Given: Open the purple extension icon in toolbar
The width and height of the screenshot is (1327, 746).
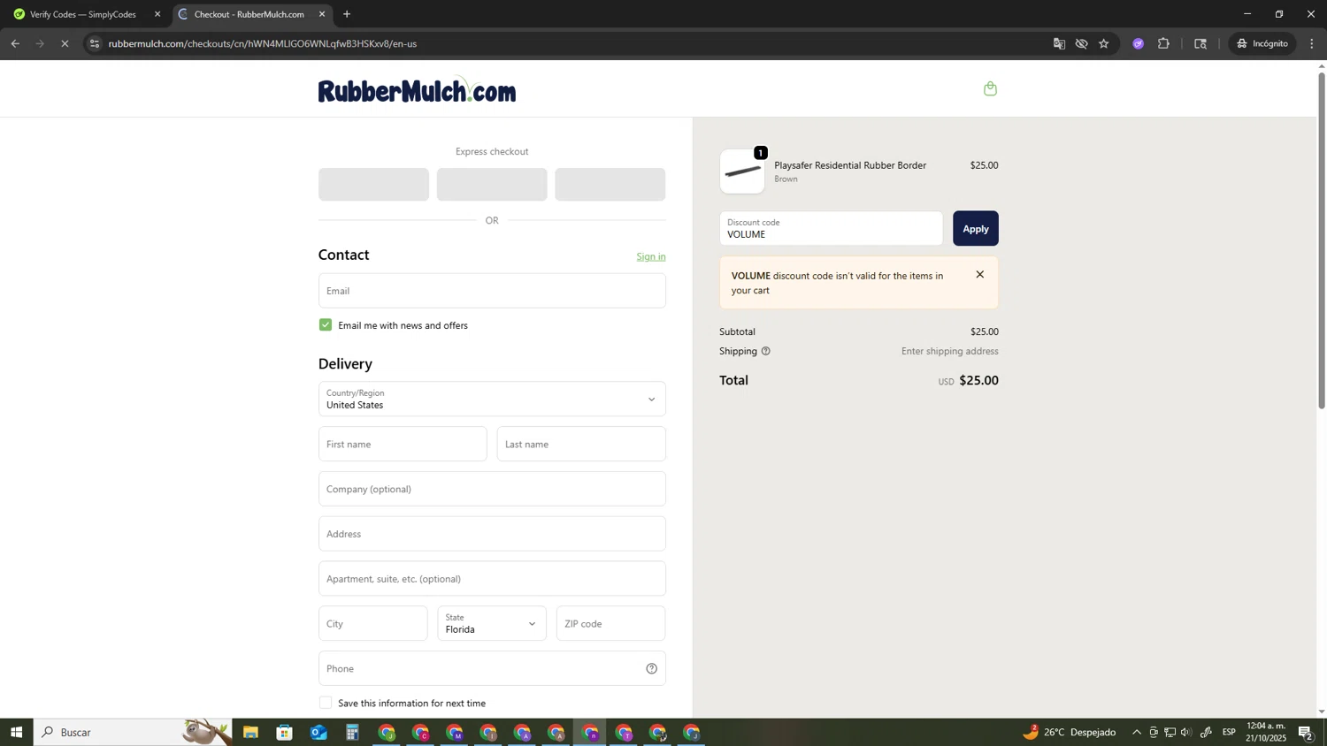Looking at the screenshot, I should tap(1139, 43).
